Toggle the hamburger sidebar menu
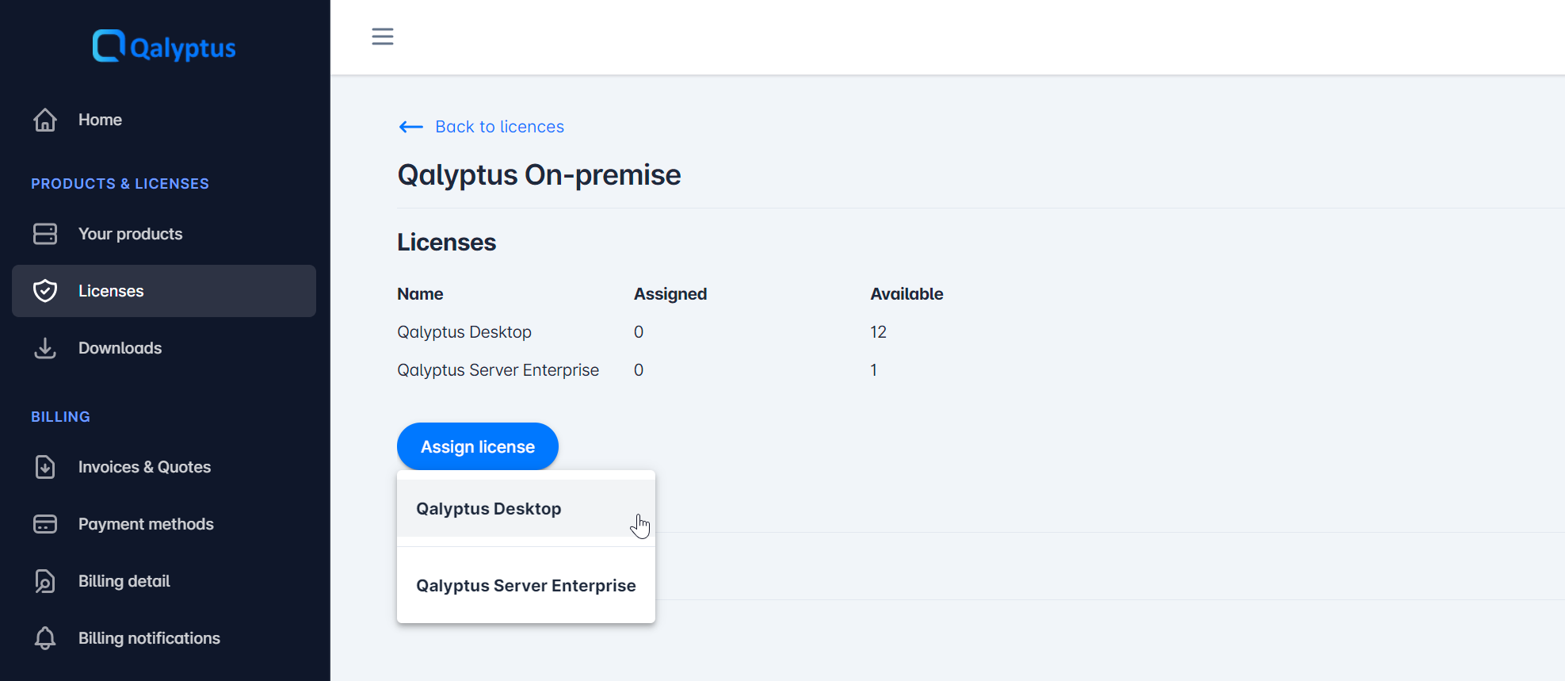Image resolution: width=1565 pixels, height=681 pixels. click(x=383, y=36)
